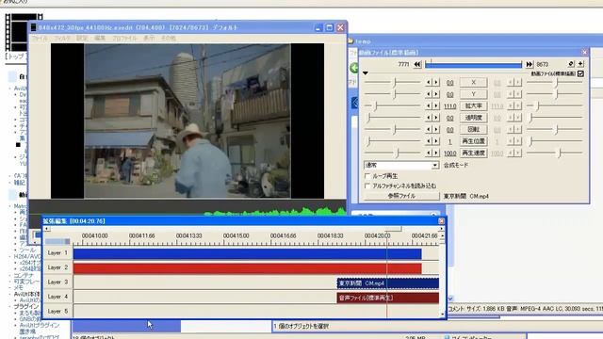Increase 透明度 with the right arrow
The image size is (603, 339).
[x=436, y=118]
